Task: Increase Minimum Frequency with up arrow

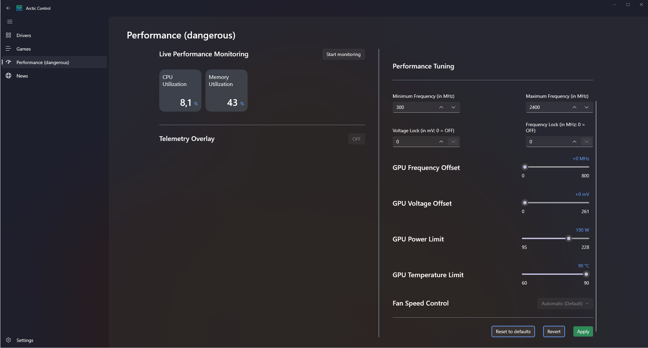Action: (441, 107)
